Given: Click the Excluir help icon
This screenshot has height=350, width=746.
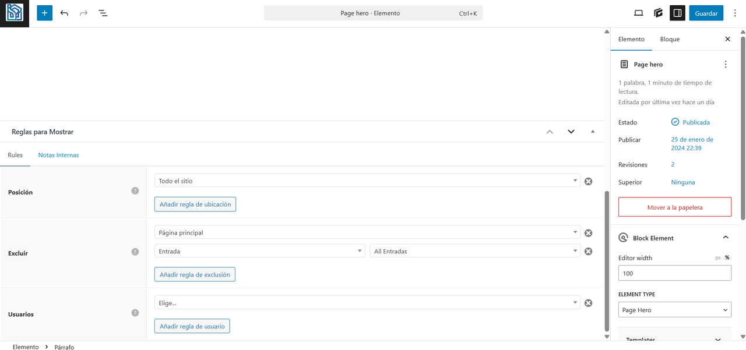Looking at the screenshot, I should coord(135,252).
